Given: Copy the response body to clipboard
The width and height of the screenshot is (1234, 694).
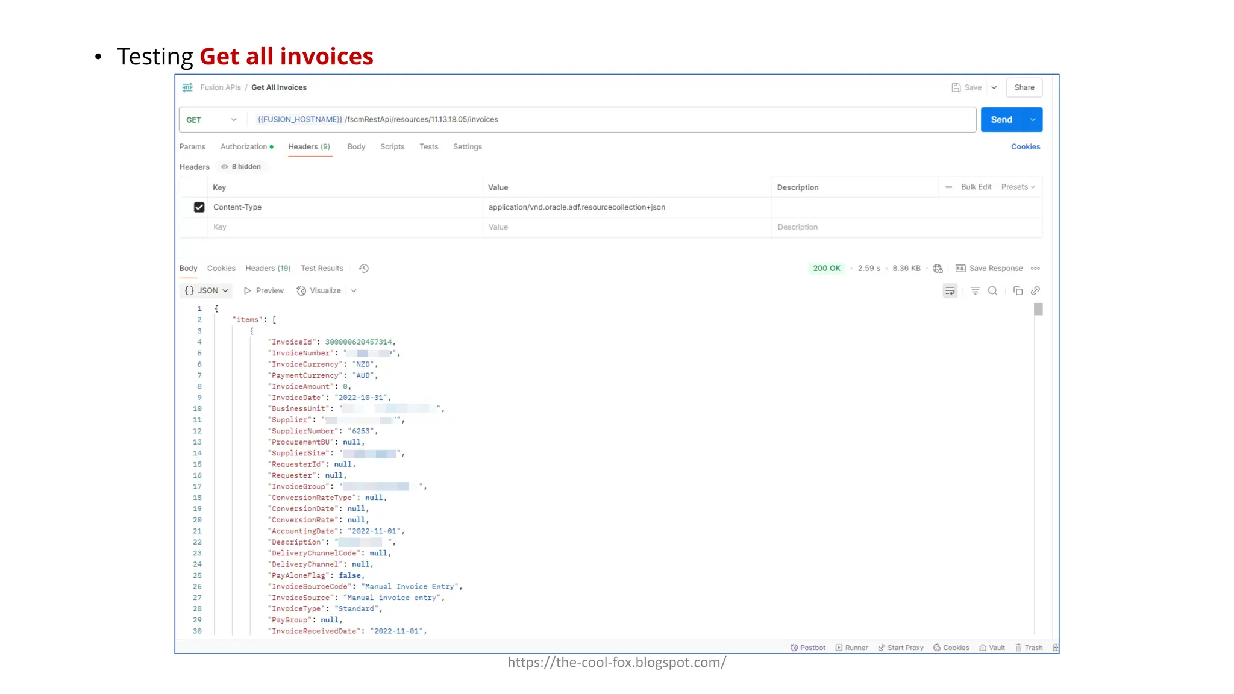Looking at the screenshot, I should 1018,291.
